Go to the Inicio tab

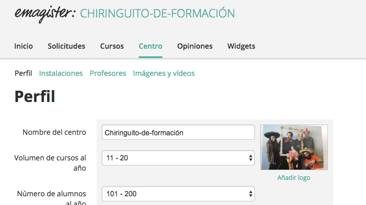pyautogui.click(x=24, y=46)
